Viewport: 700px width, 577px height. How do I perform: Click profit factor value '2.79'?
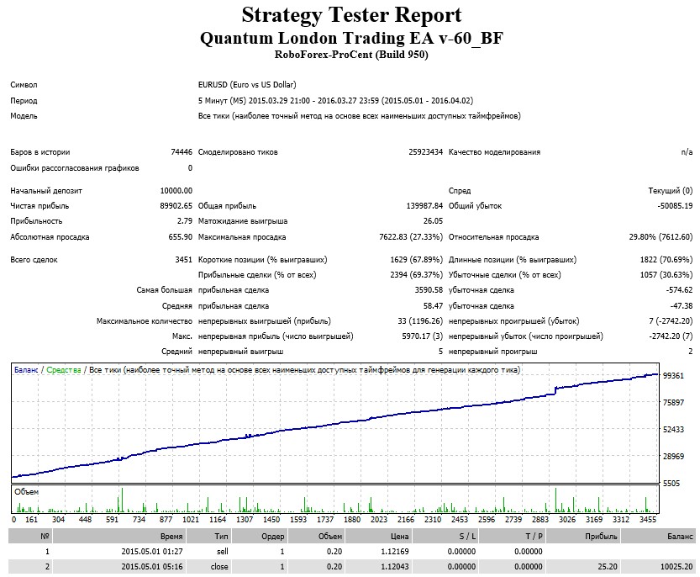pos(184,221)
